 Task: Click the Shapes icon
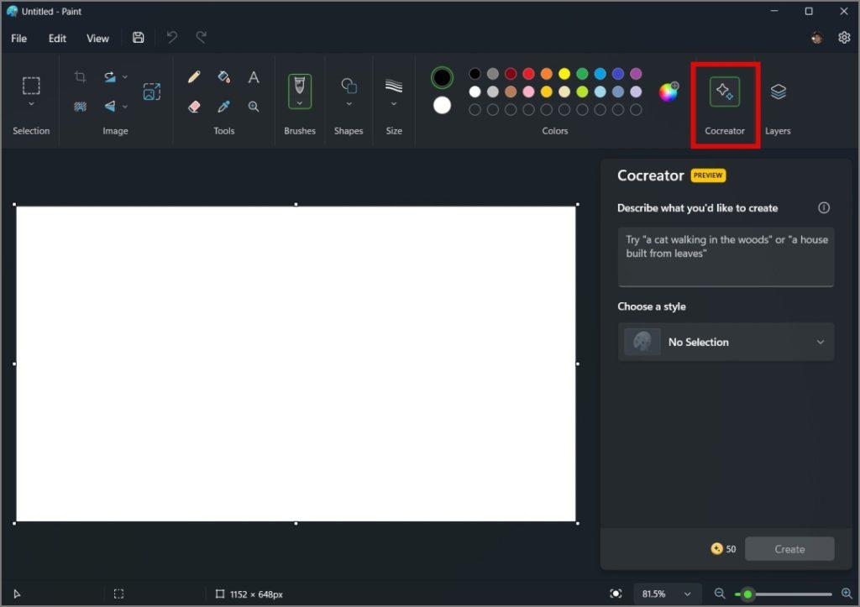[x=349, y=86]
